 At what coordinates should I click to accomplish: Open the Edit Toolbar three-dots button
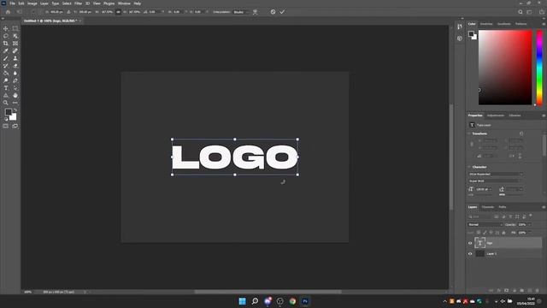coord(15,103)
